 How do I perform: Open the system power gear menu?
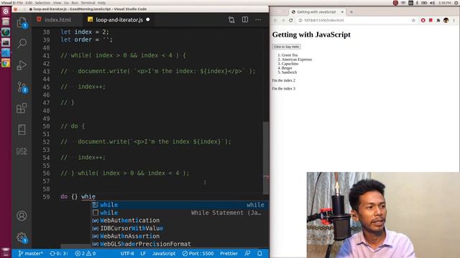pos(456,3)
